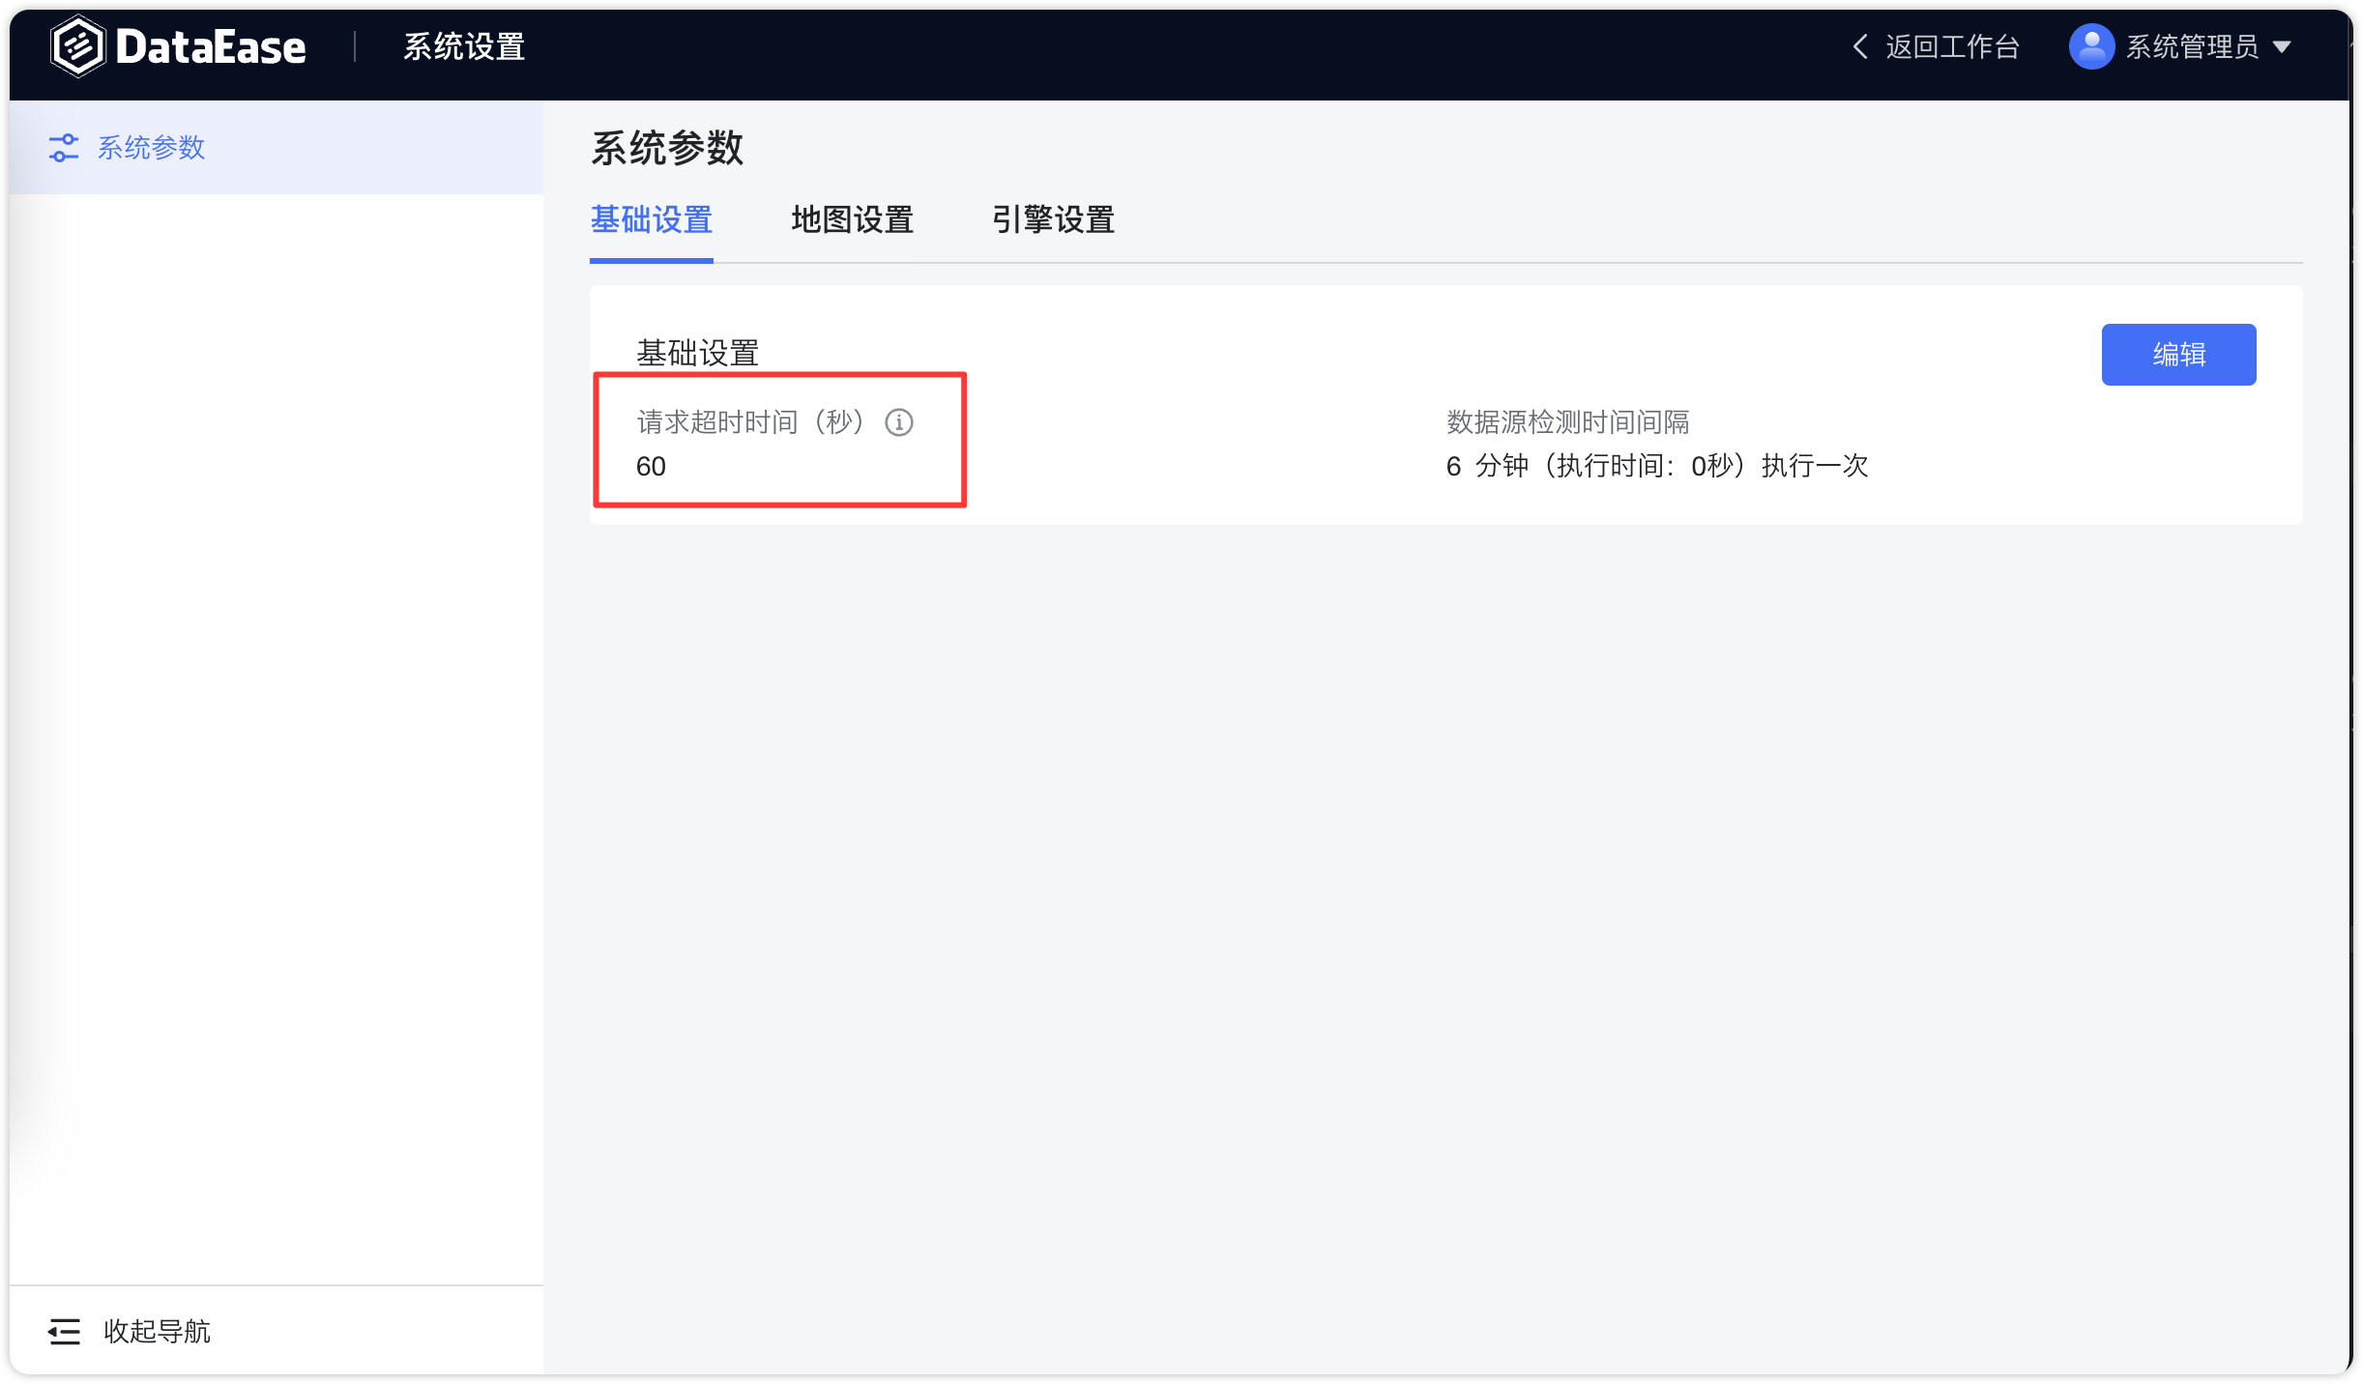Viewport: 2363px width, 1384px height.
Task: Click 系统设置 in the top bar
Action: coord(463,45)
